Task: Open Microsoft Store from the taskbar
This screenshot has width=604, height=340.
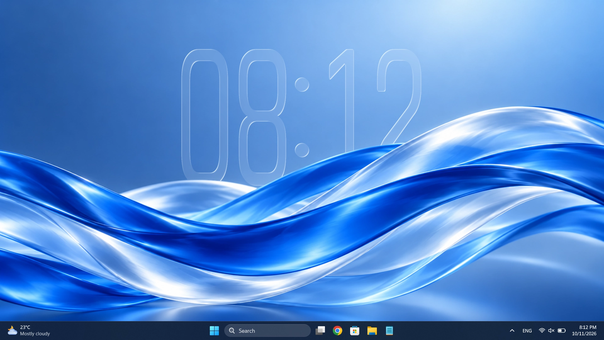Action: click(x=355, y=331)
